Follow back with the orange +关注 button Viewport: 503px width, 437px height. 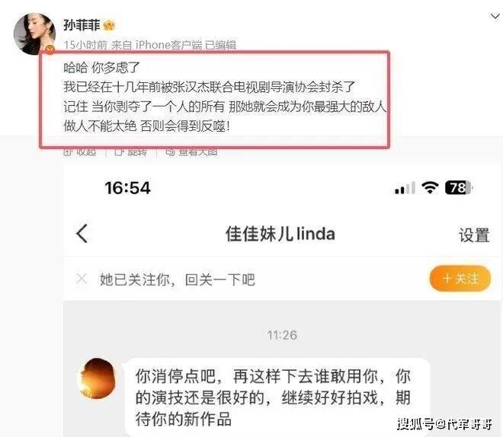pos(460,279)
